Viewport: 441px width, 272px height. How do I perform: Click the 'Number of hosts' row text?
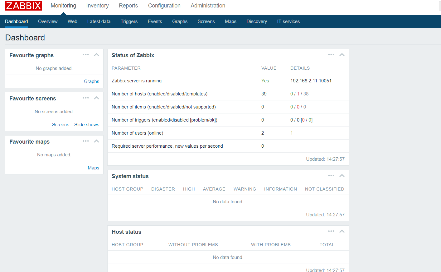pos(159,94)
